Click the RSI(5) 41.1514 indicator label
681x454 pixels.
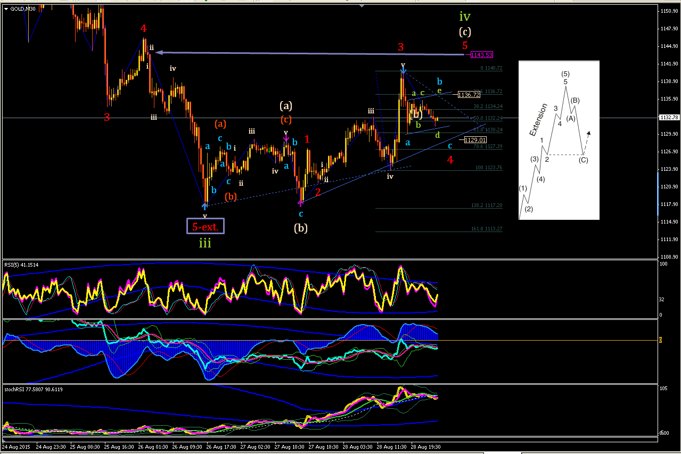[21, 265]
